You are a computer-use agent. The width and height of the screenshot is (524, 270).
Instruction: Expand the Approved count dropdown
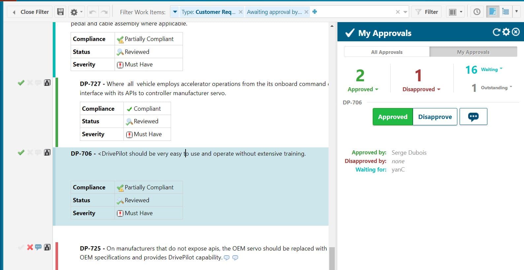coord(363,89)
